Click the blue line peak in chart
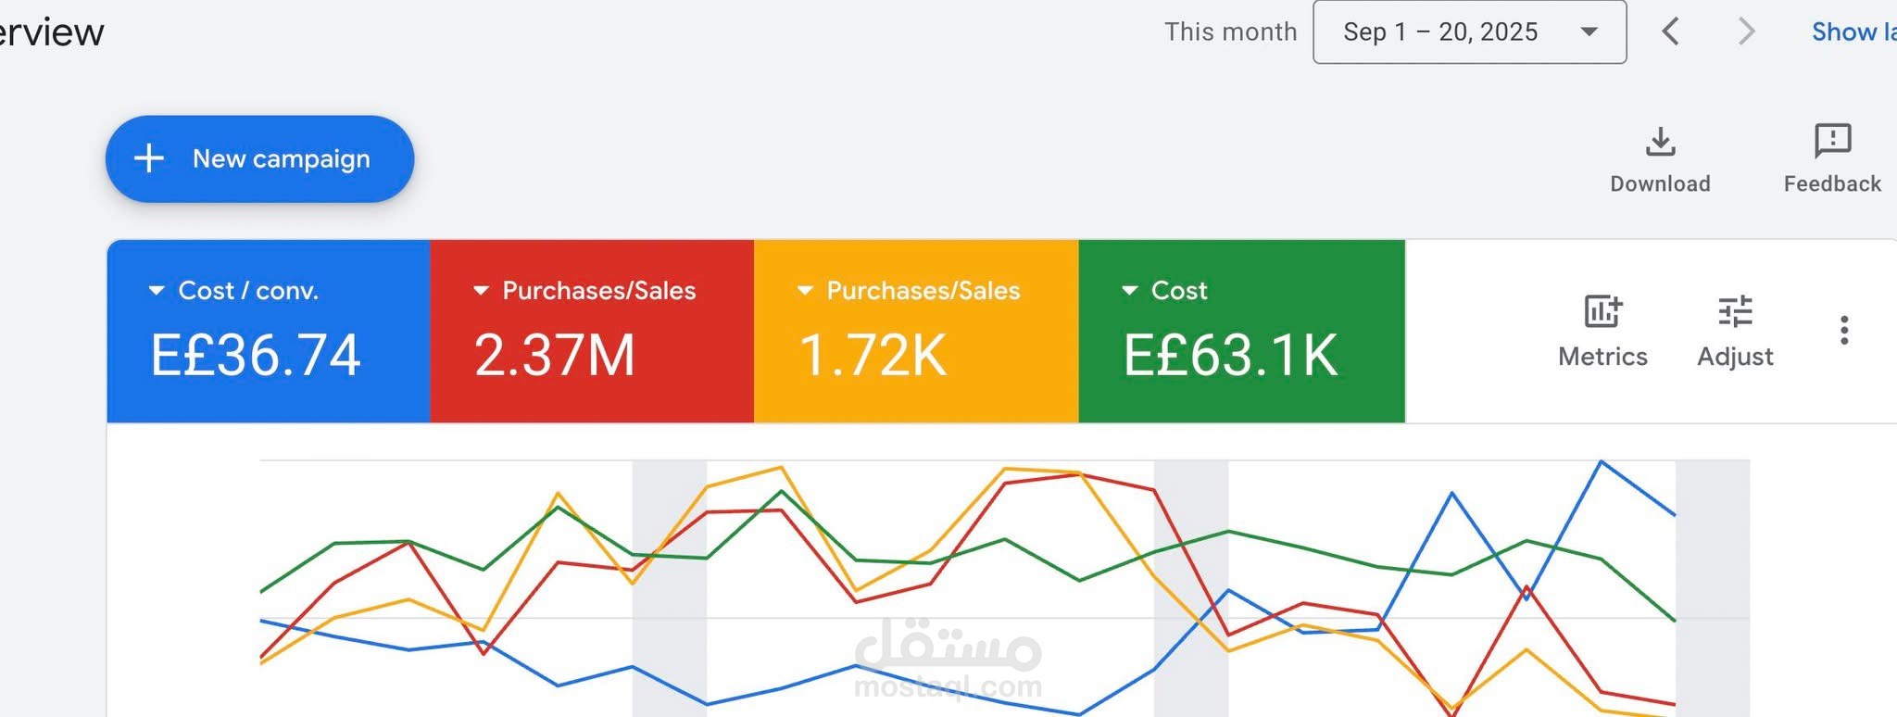 (1601, 461)
